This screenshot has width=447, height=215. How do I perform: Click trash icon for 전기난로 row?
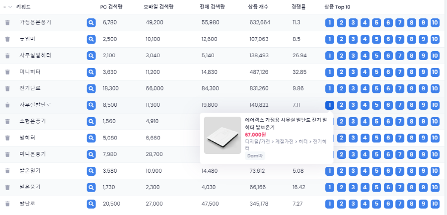7,89
